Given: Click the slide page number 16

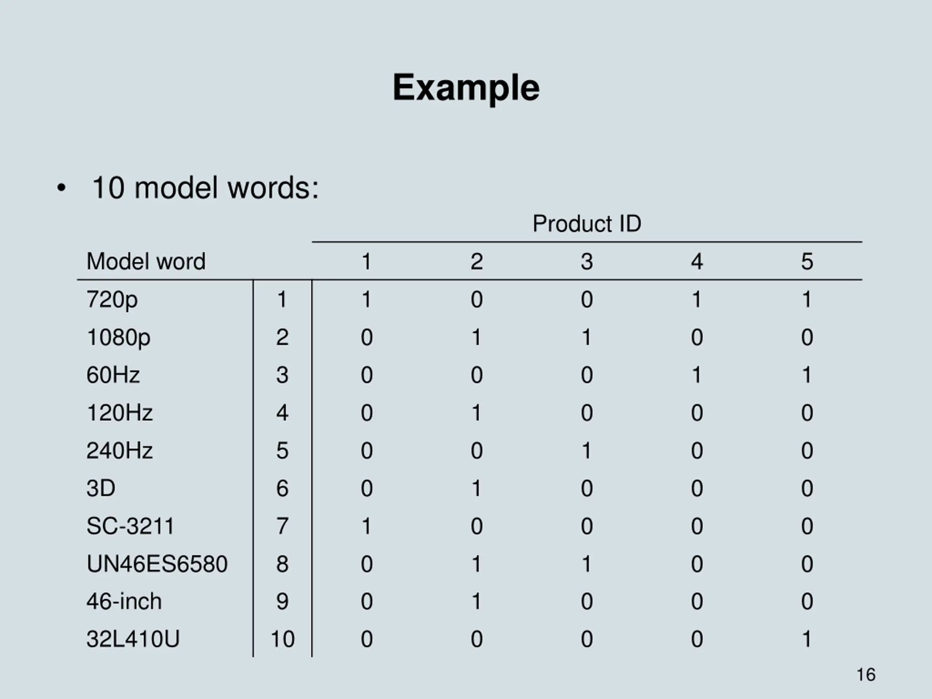Looking at the screenshot, I should (866, 675).
